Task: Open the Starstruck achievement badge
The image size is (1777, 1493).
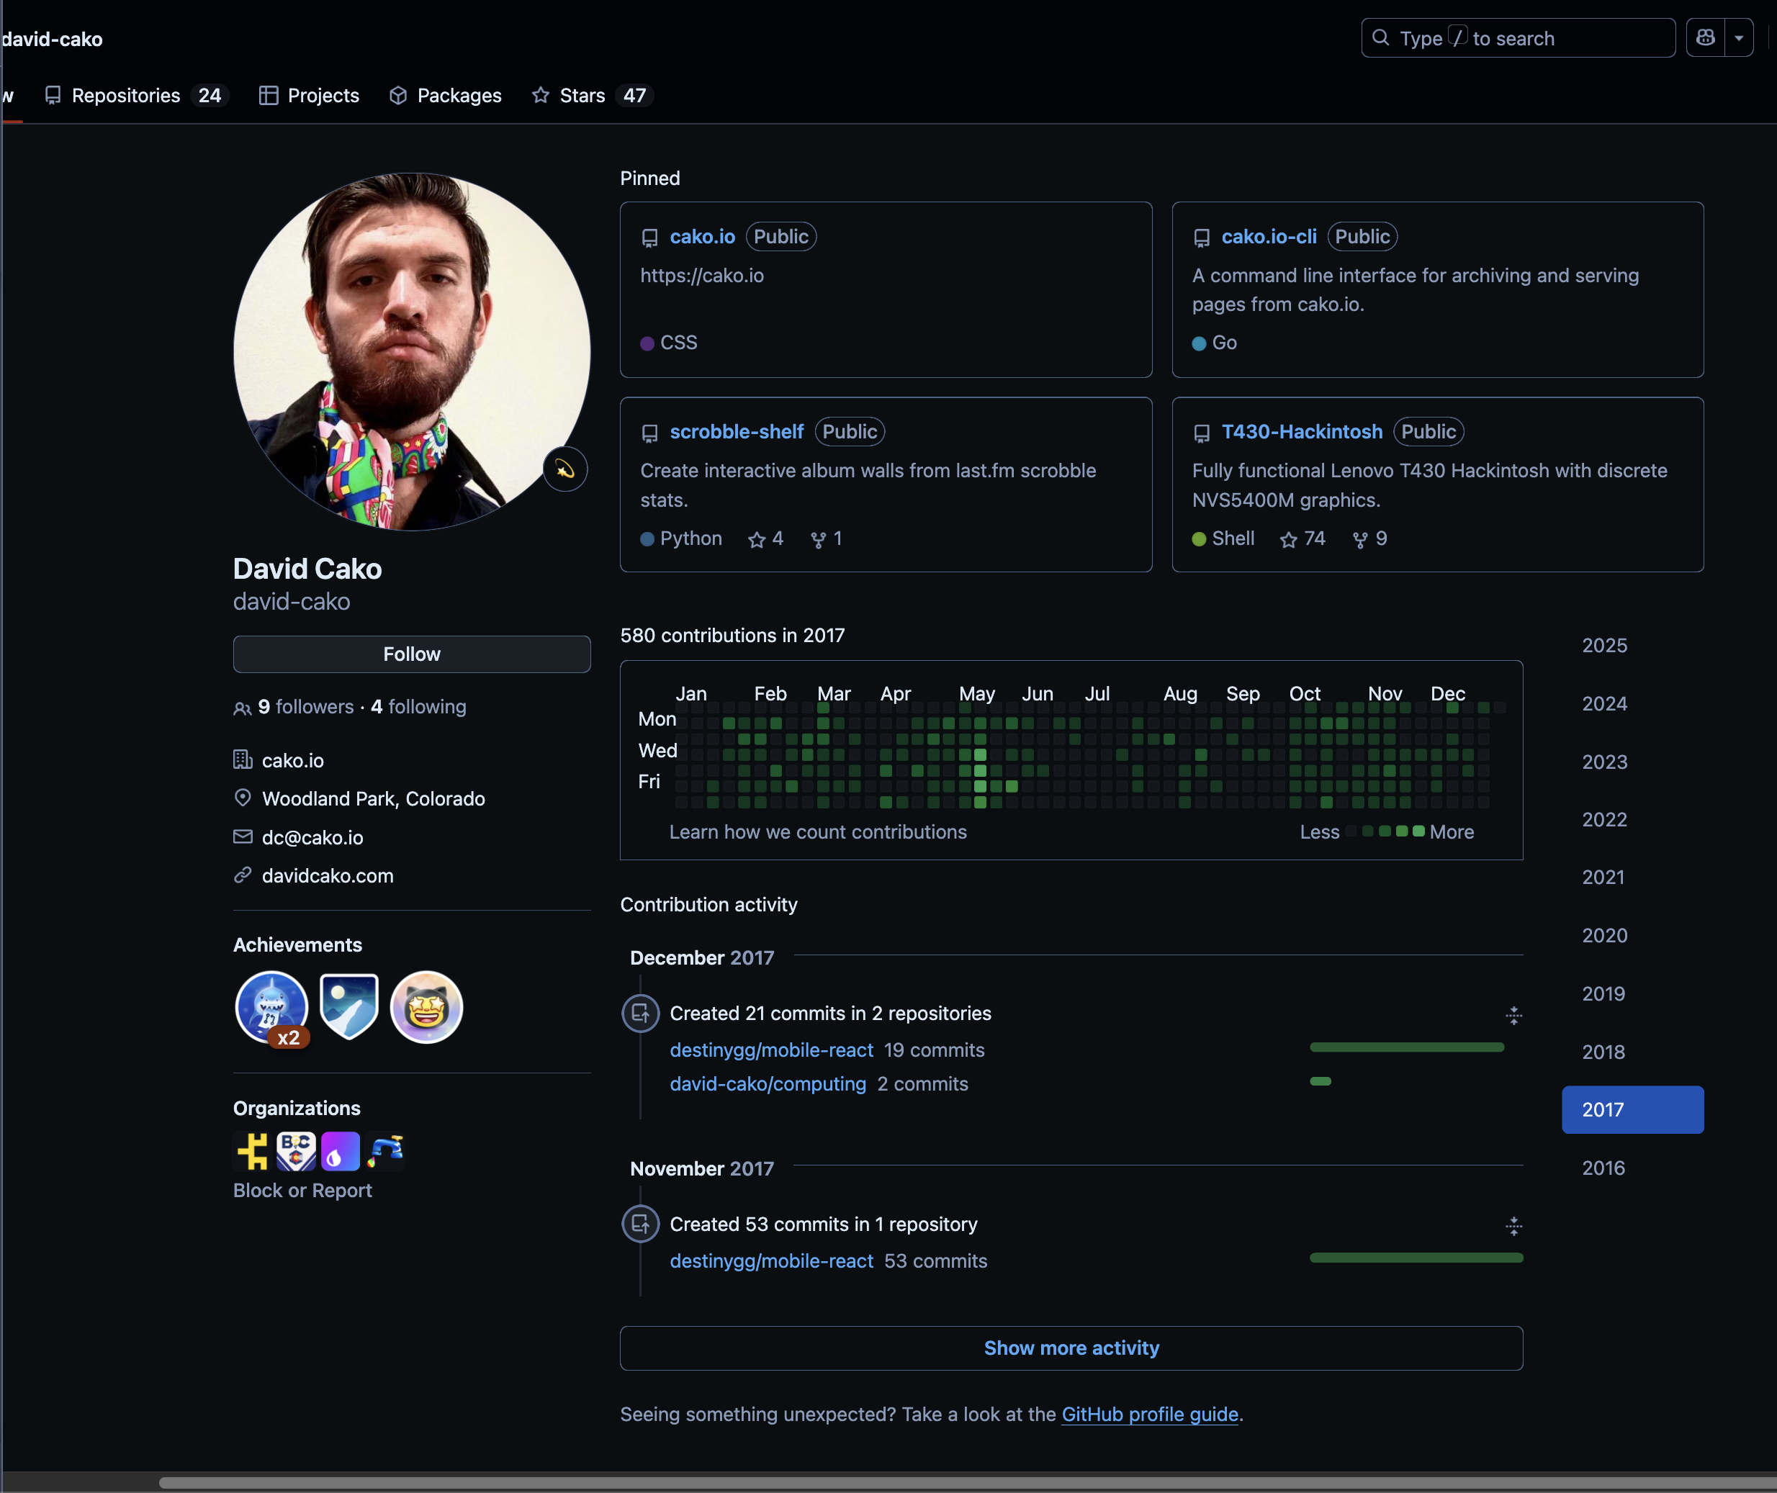Action: (426, 1007)
